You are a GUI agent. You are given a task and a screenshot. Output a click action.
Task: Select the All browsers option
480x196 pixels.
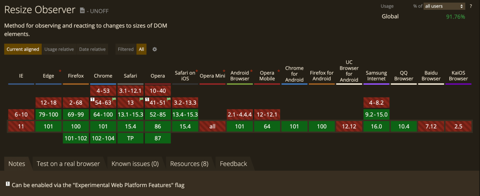tap(141, 49)
